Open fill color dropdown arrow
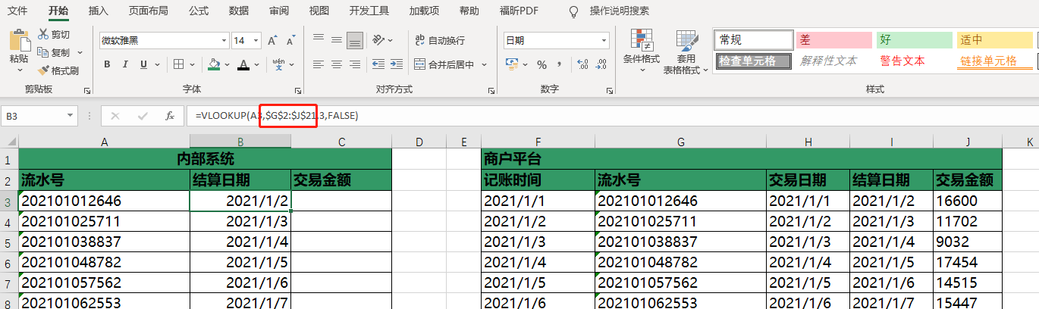The height and width of the screenshot is (309, 1039). 225,64
